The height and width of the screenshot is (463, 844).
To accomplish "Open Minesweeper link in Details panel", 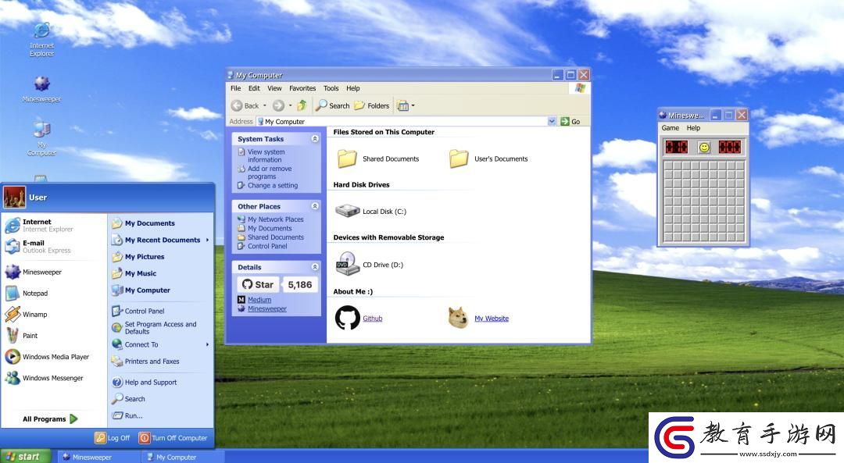I will (x=267, y=308).
